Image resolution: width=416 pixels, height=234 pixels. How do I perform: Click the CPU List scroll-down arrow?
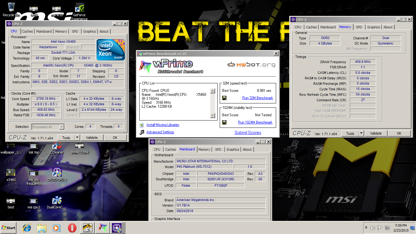click(213, 116)
